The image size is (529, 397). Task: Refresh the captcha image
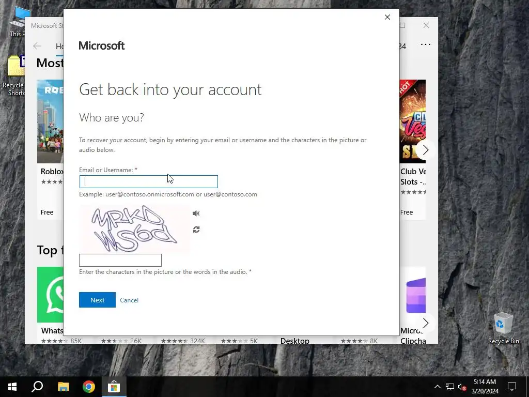click(x=196, y=230)
